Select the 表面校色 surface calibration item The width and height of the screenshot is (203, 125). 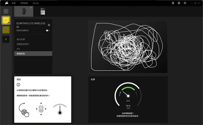tap(33, 54)
